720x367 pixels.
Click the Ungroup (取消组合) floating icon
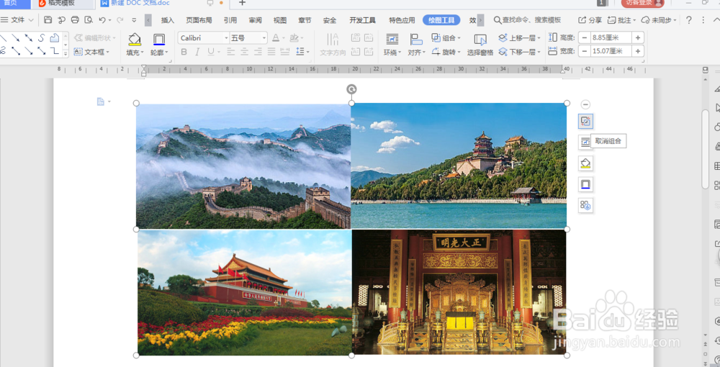pos(585,121)
